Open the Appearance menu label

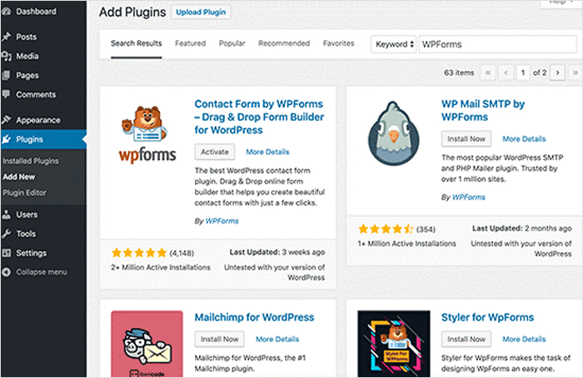coord(38,120)
